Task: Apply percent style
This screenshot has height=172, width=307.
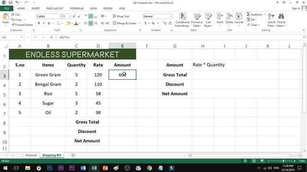Action: (x=153, y=23)
